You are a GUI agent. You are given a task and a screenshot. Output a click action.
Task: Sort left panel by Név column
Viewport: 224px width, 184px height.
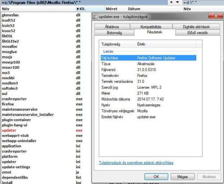(38, 9)
